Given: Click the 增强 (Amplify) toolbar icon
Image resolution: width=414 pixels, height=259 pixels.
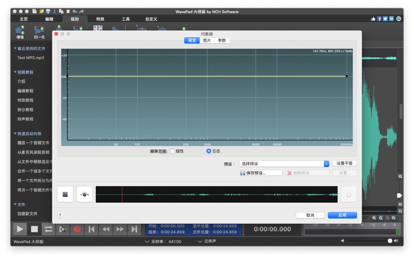Looking at the screenshot, I should pyautogui.click(x=20, y=32).
